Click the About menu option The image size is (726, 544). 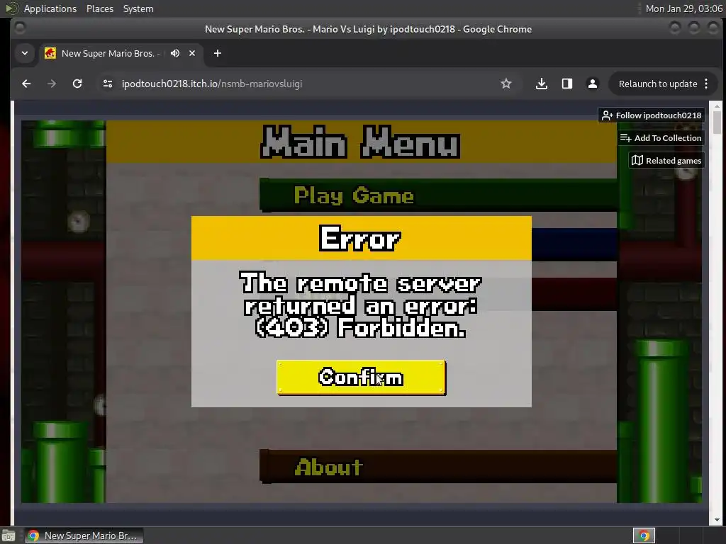(438, 466)
